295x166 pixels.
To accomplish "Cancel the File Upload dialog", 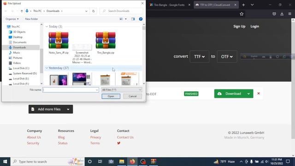I will coord(132,96).
